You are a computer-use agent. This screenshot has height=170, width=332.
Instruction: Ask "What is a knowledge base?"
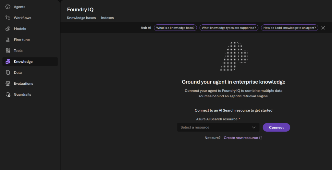pos(175,28)
